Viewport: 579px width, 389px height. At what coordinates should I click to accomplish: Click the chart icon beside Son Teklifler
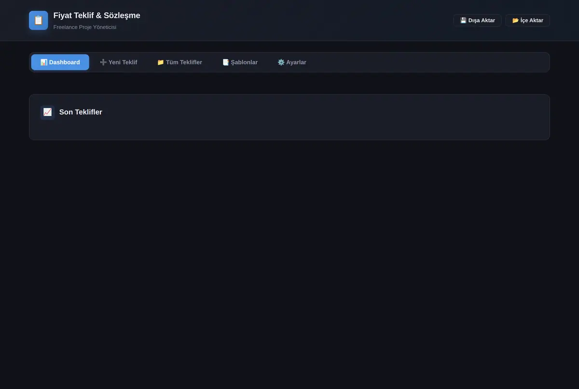point(47,112)
